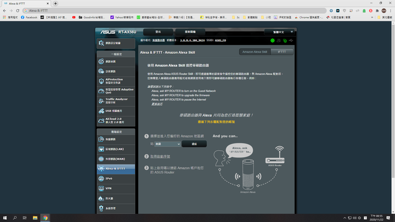The image size is (395, 222).
Task: Open the 3c bookmarks folder
Action: 236,18
